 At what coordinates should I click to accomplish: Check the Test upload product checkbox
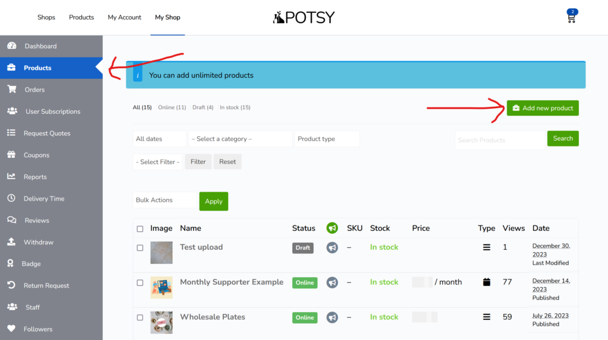click(x=140, y=248)
